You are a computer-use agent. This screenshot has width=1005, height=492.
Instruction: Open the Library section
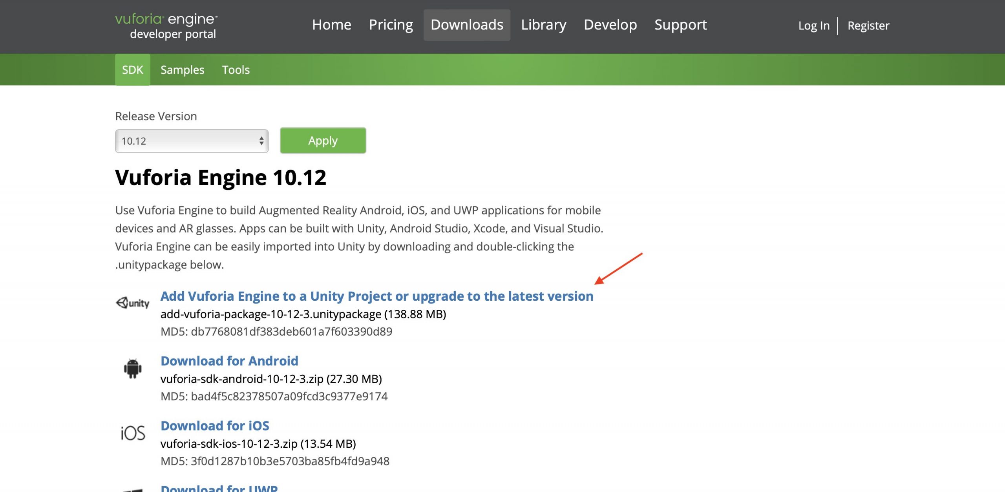coord(543,25)
